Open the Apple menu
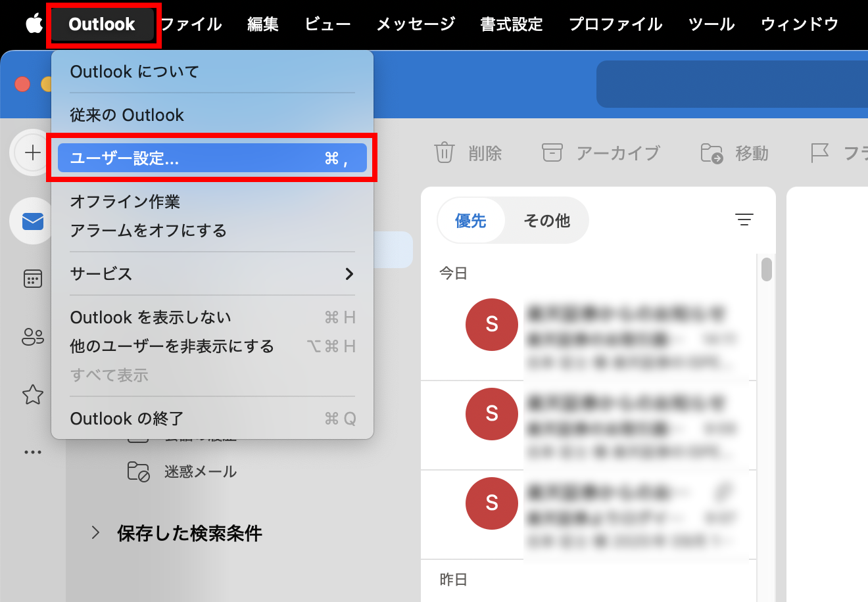The width and height of the screenshot is (868, 602). (34, 24)
